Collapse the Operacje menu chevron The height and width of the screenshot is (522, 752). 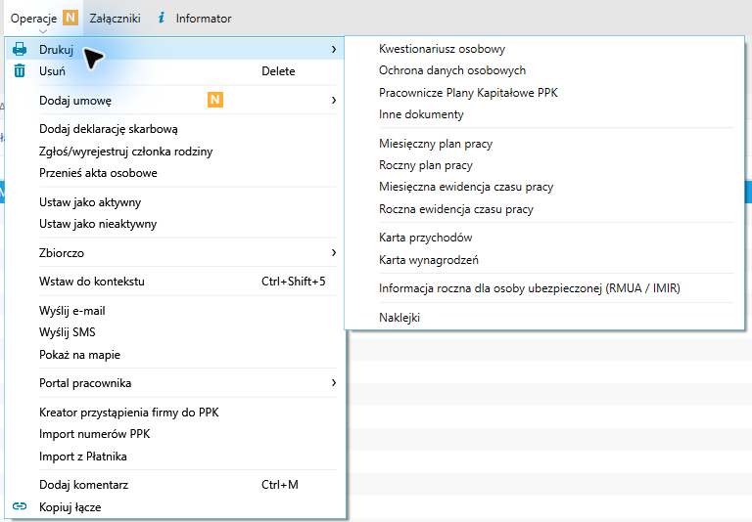[43, 31]
